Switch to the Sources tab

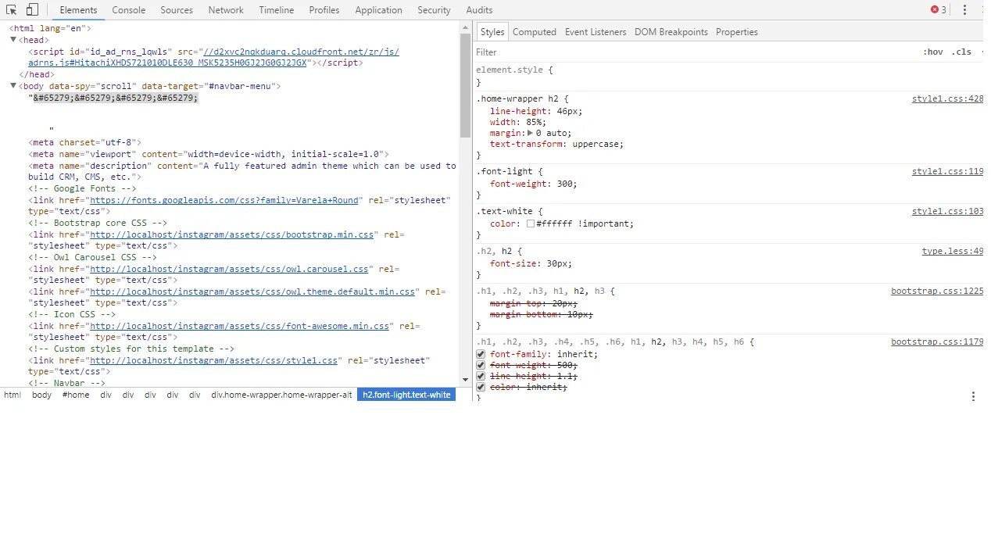177,10
